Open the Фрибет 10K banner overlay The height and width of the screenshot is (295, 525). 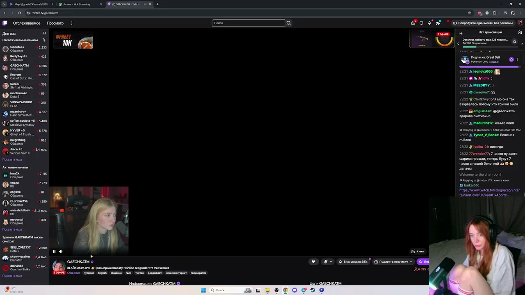click(x=73, y=41)
